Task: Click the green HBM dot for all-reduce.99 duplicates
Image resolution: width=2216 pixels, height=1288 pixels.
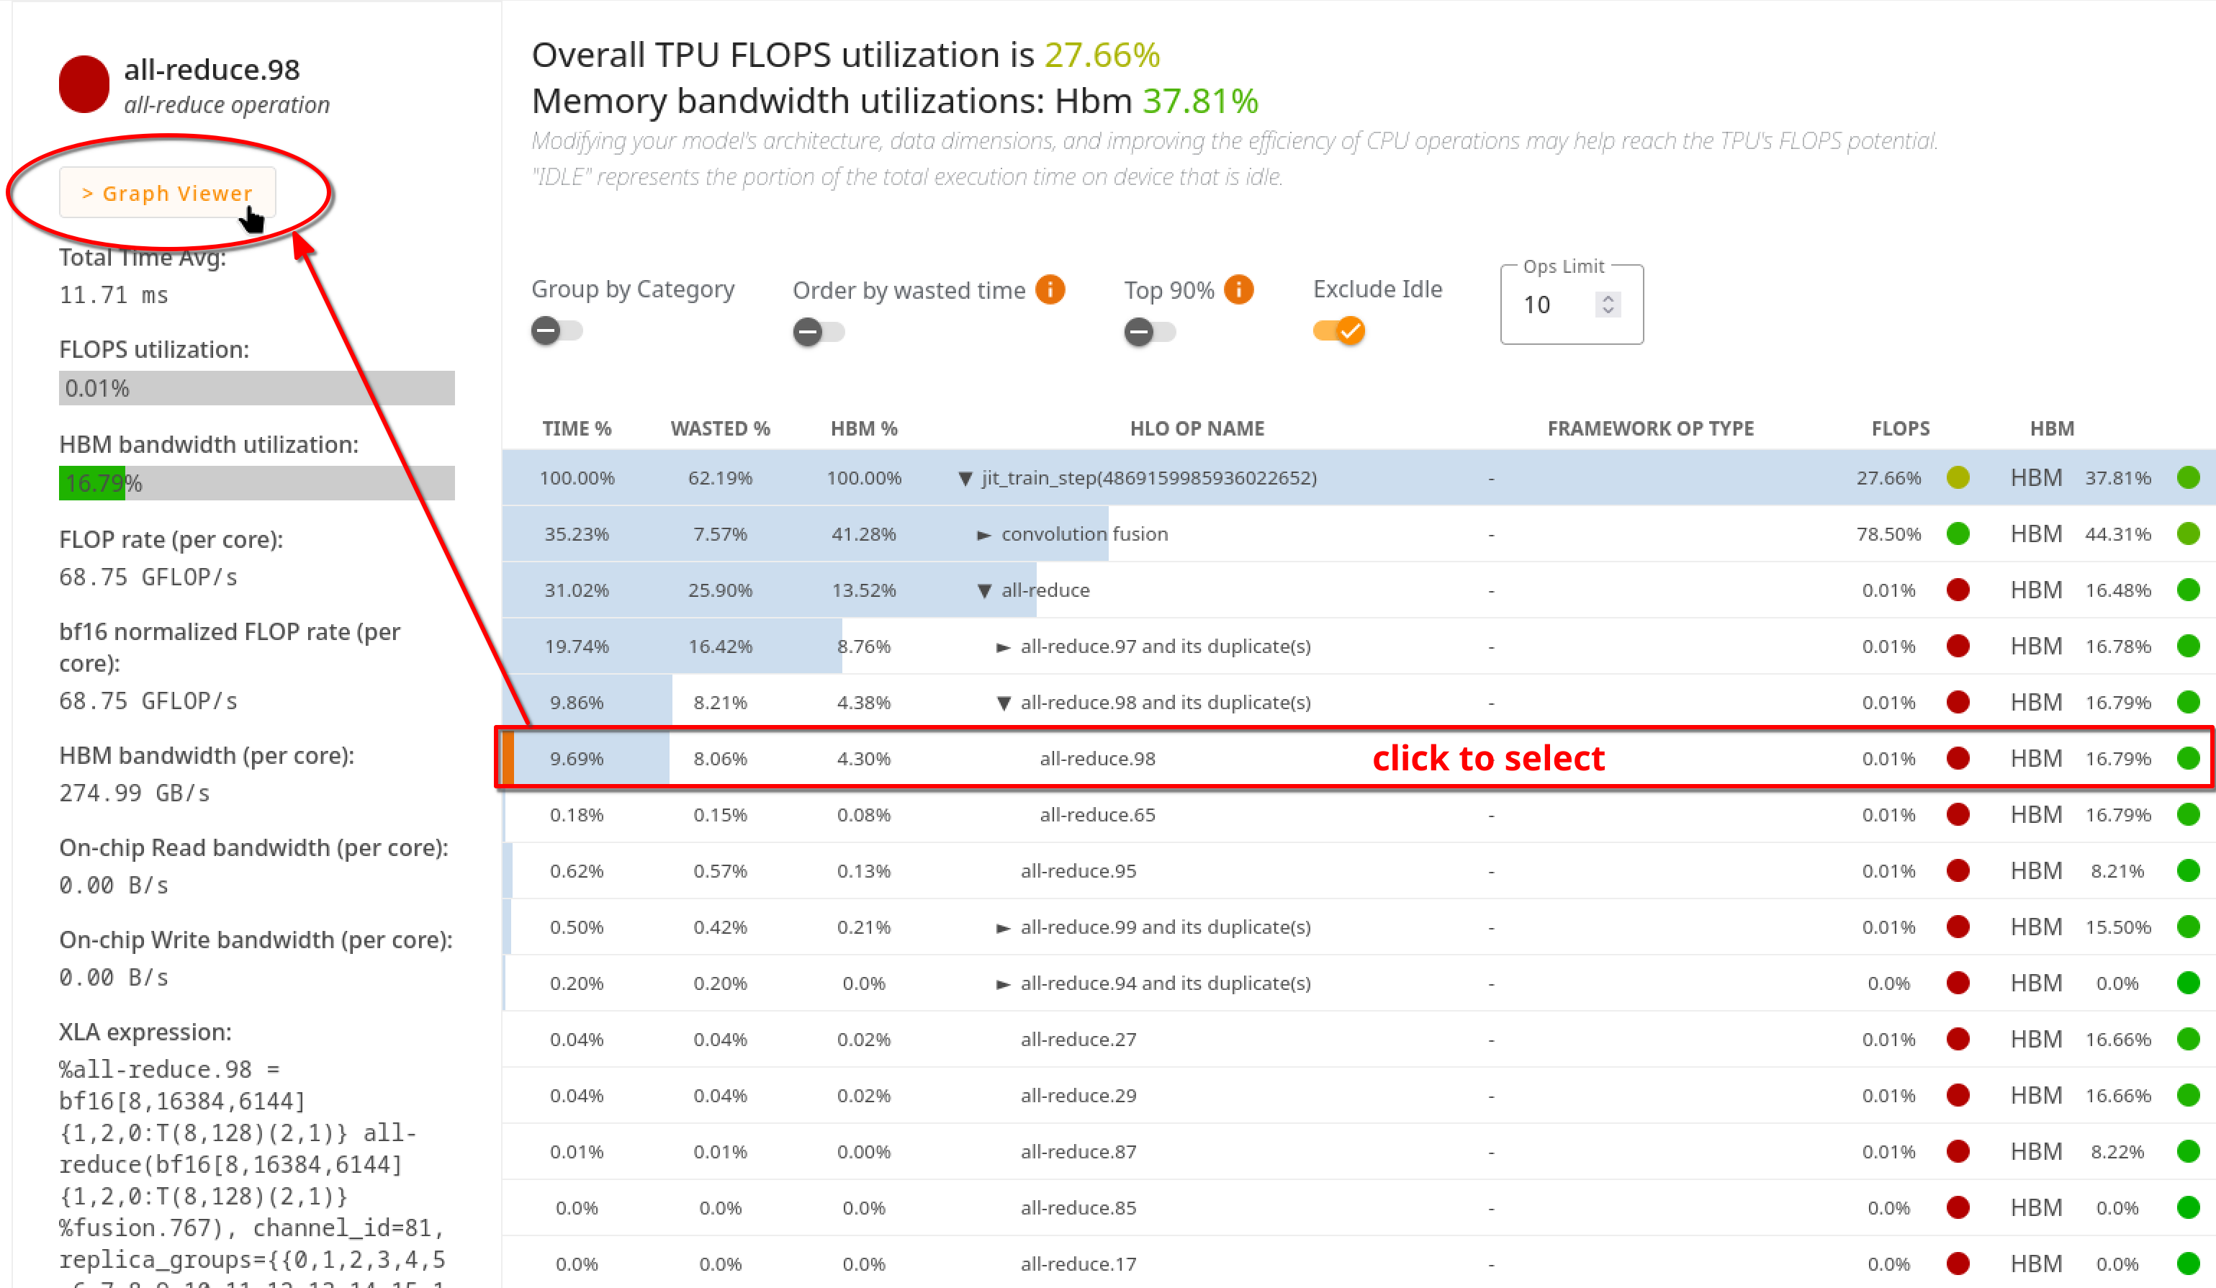Action: click(2189, 927)
